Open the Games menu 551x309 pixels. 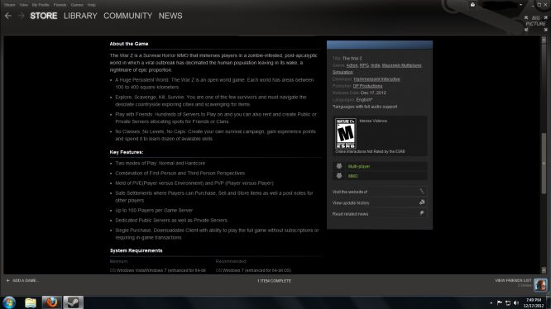(x=77, y=5)
